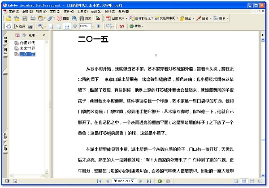Click the paperclip attach file icon
The width and height of the screenshot is (269, 188).
point(50,18)
